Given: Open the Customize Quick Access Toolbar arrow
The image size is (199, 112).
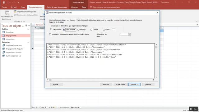Looking at the screenshot, I should tap(19, 2).
